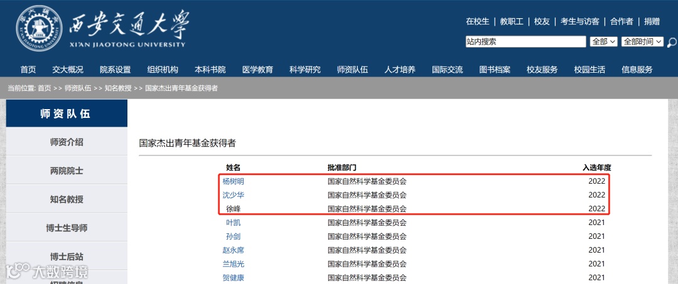Viewport: 678px width, 284px height.
Task: Open 科学研究 navigation menu
Action: coord(305,70)
